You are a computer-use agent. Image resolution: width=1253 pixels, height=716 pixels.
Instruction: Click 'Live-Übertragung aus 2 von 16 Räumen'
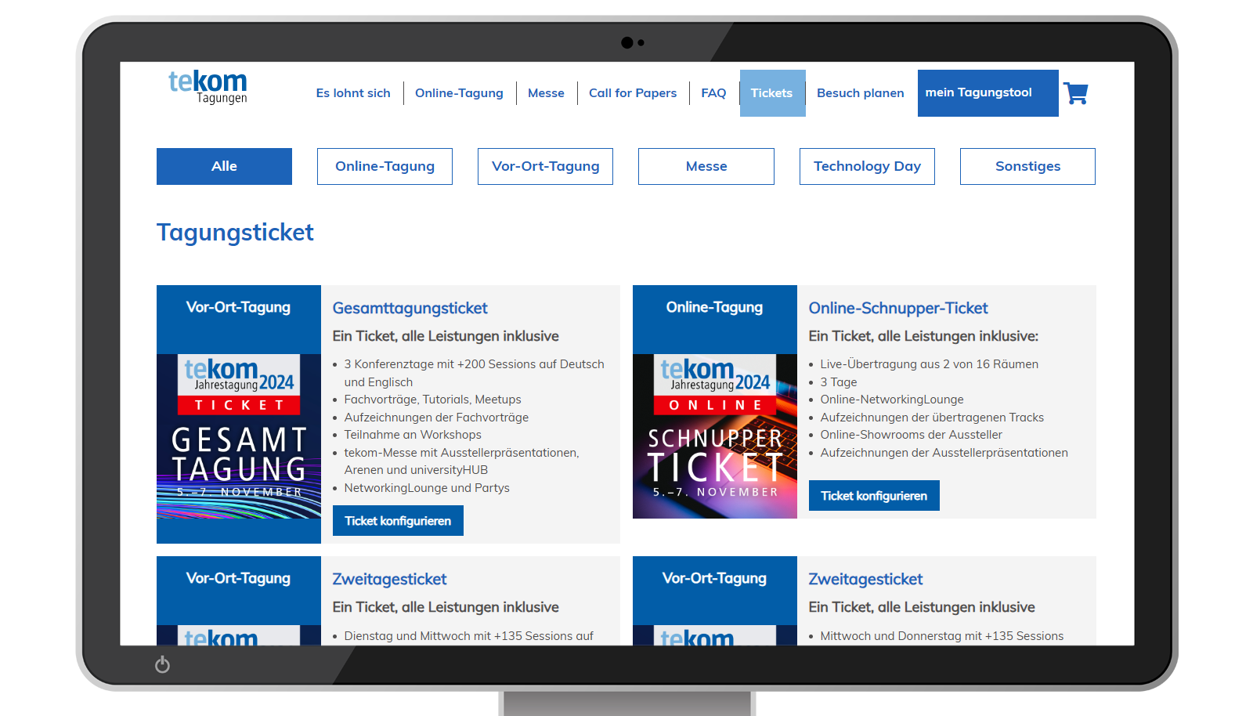[929, 364]
